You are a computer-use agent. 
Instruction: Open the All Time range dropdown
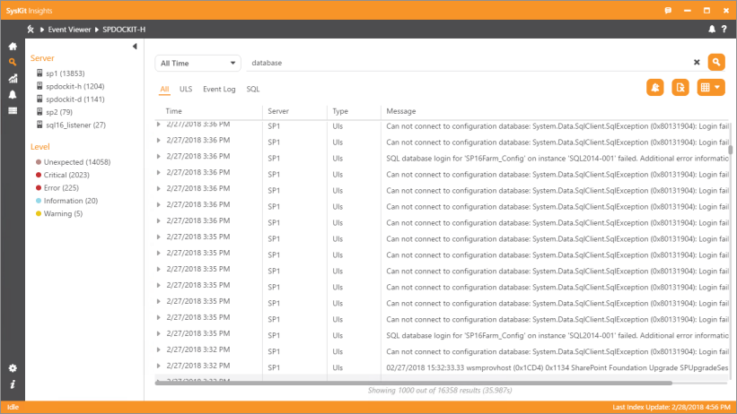point(197,63)
